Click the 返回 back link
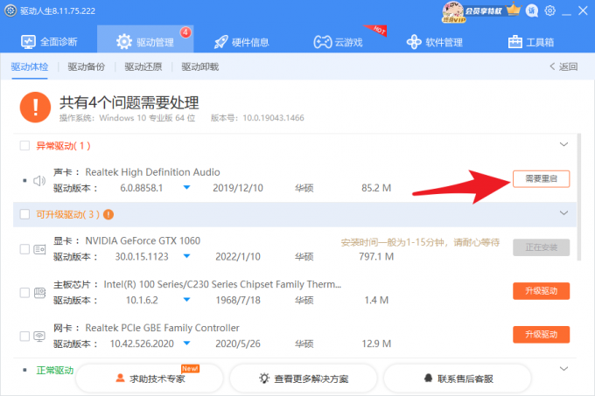Viewport: 595px width, 396px height. pyautogui.click(x=563, y=67)
